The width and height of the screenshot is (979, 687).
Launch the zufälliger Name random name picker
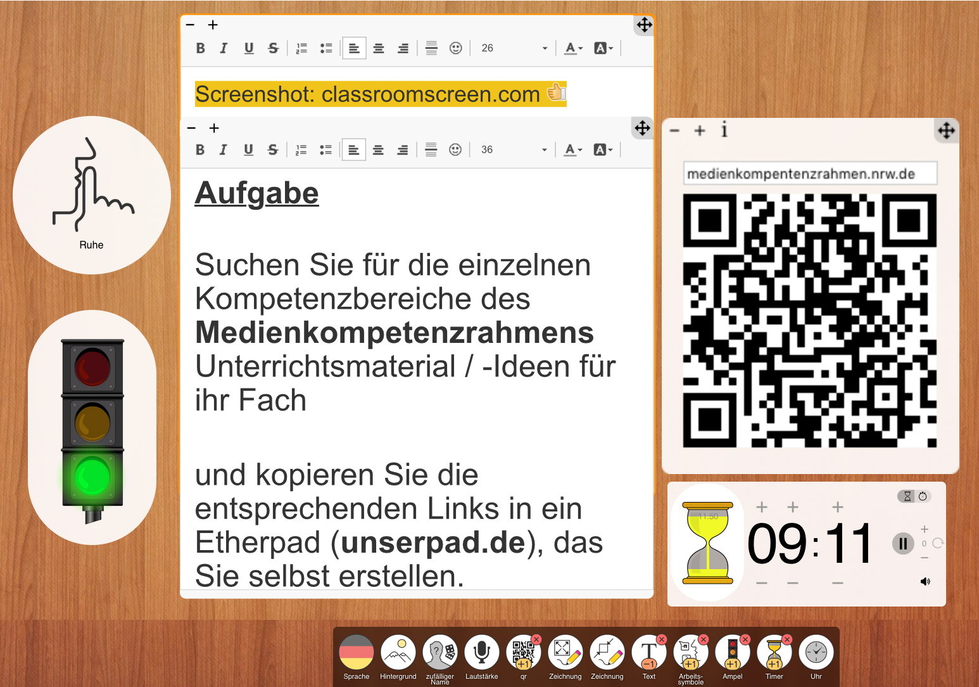440,652
